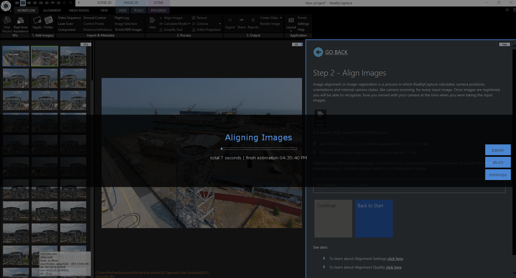The width and height of the screenshot is (516, 278).
Task: Open the 2Ds view selector label
Action: tap(86, 44)
